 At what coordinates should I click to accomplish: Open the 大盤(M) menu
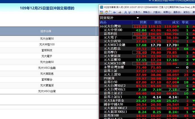pos(157,12)
